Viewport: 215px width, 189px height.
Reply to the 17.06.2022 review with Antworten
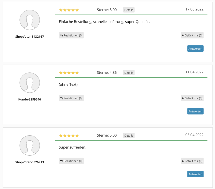click(x=195, y=49)
